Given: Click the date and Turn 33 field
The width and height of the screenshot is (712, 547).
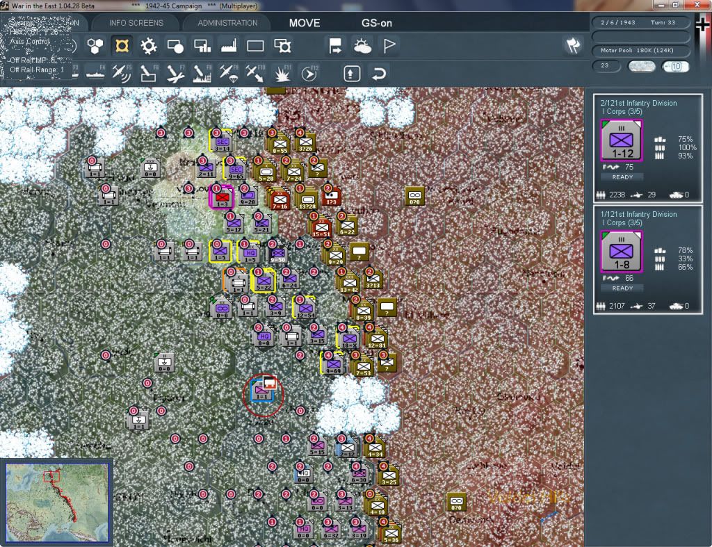Looking at the screenshot, I should coord(640,22).
